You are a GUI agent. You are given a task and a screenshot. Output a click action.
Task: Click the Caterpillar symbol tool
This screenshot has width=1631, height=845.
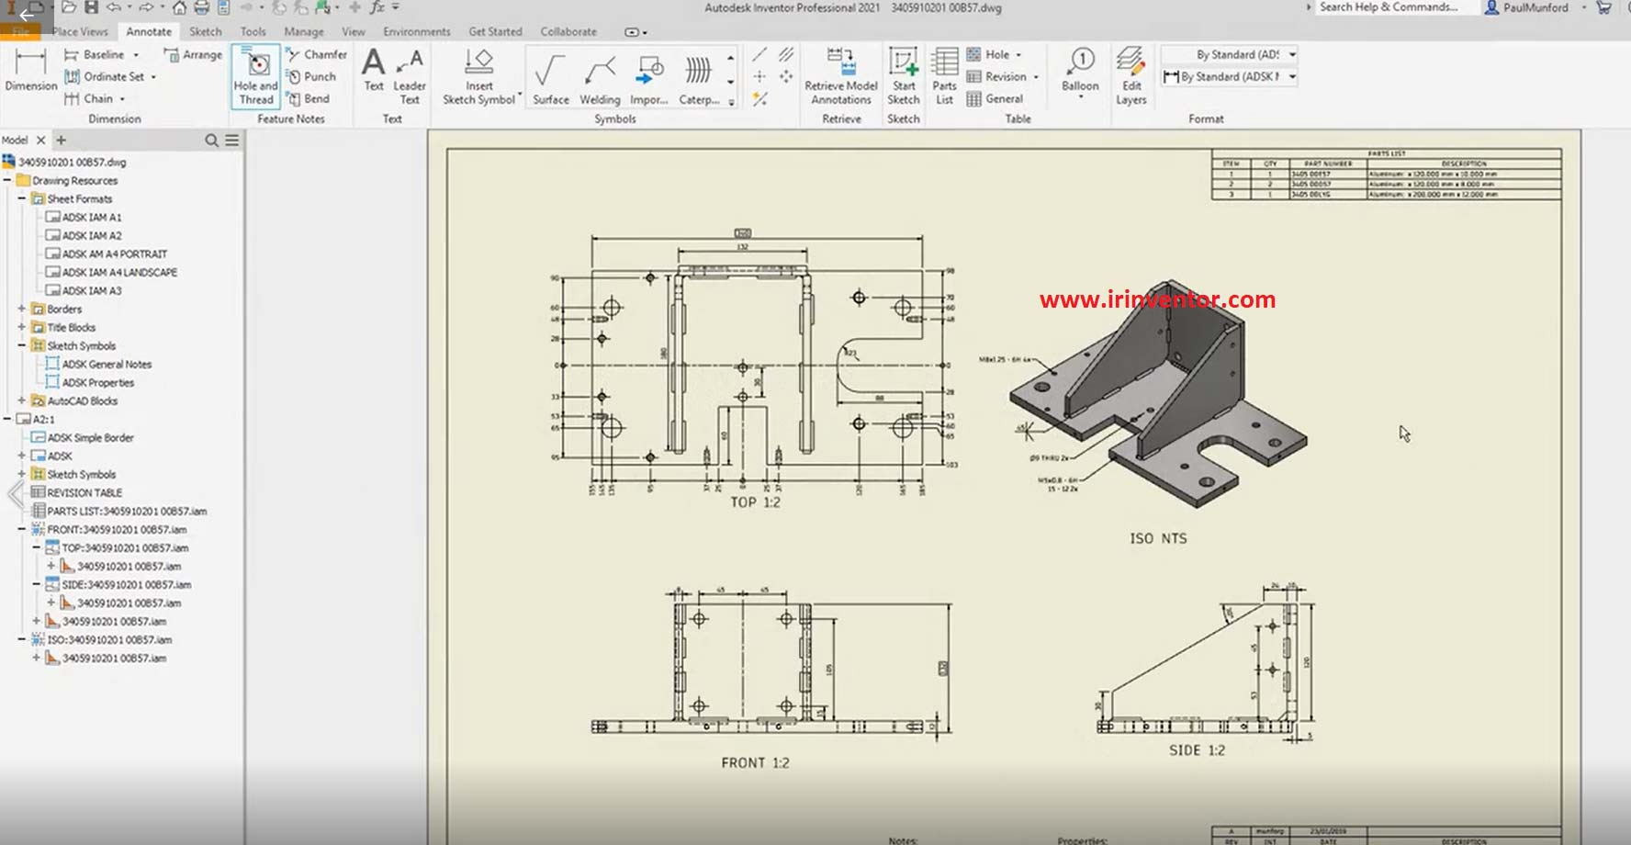click(x=699, y=79)
